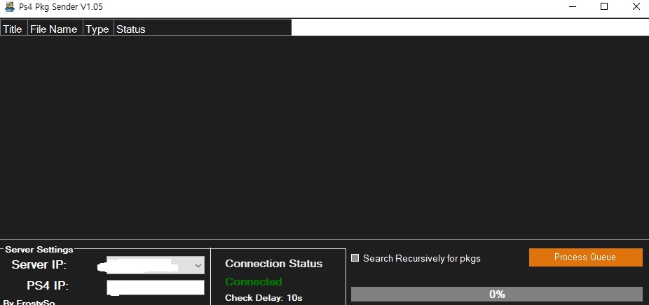This screenshot has height=305, width=649.
Task: Click the Server IP: label
Action: pyautogui.click(x=39, y=264)
